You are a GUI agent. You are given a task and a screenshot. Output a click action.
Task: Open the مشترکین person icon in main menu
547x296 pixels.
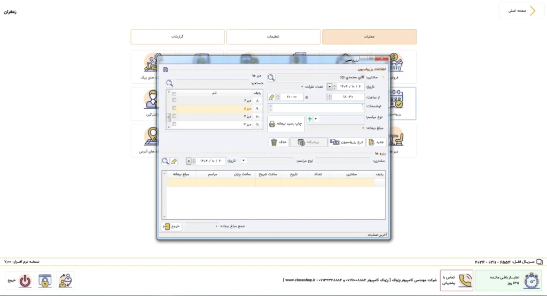point(152,100)
